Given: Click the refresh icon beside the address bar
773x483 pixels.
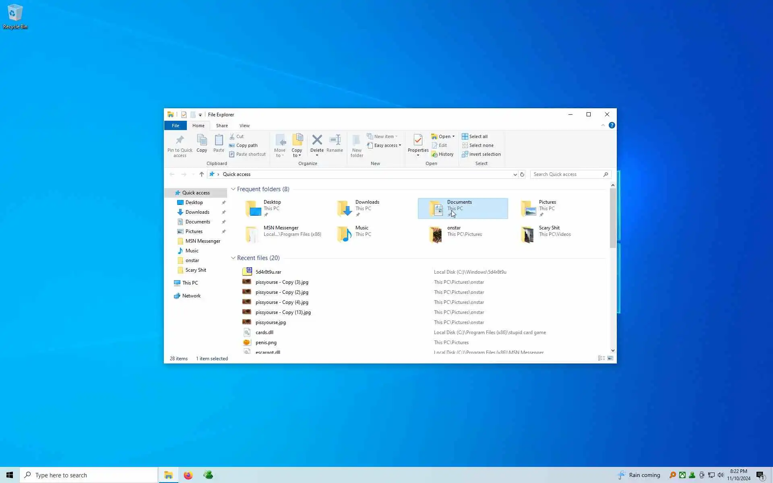Looking at the screenshot, I should [522, 174].
